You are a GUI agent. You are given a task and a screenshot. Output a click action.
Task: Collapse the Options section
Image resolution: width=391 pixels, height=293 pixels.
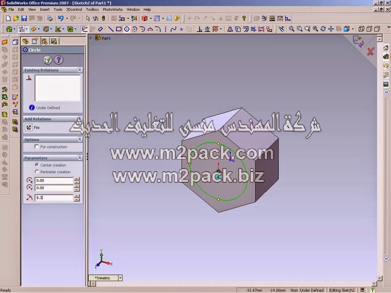tap(79, 140)
